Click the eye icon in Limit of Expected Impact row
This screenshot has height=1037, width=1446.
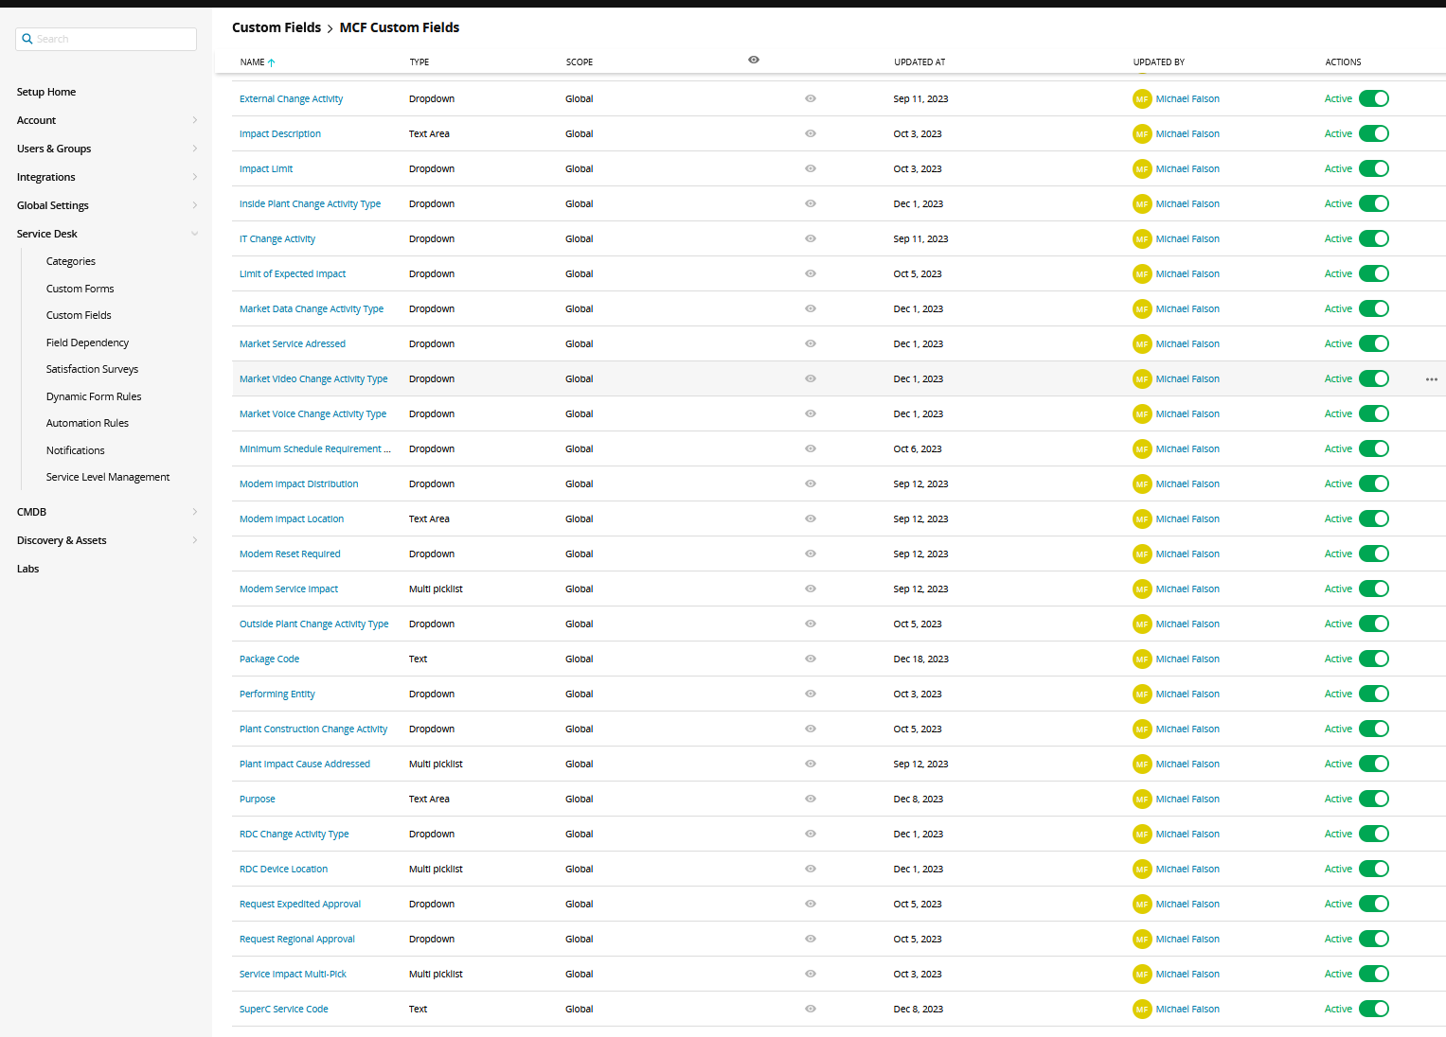(811, 273)
